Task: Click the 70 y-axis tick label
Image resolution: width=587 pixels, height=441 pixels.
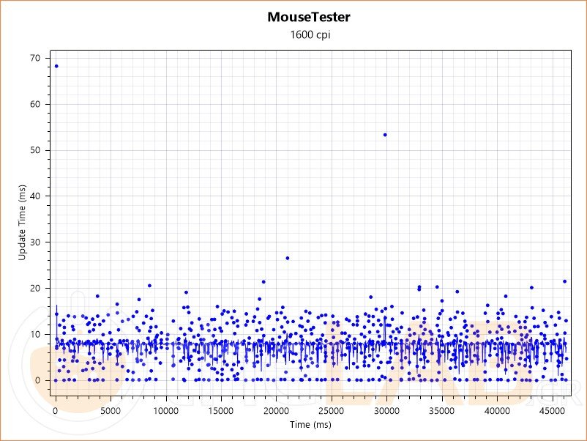Action: point(35,58)
